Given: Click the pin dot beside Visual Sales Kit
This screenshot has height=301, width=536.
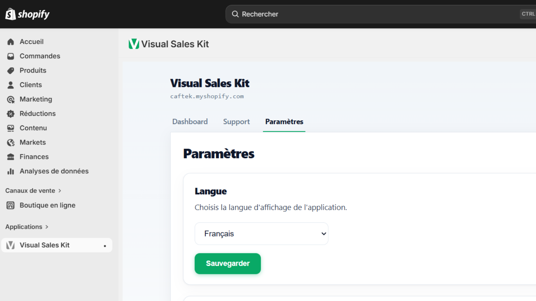Looking at the screenshot, I should click(x=105, y=246).
